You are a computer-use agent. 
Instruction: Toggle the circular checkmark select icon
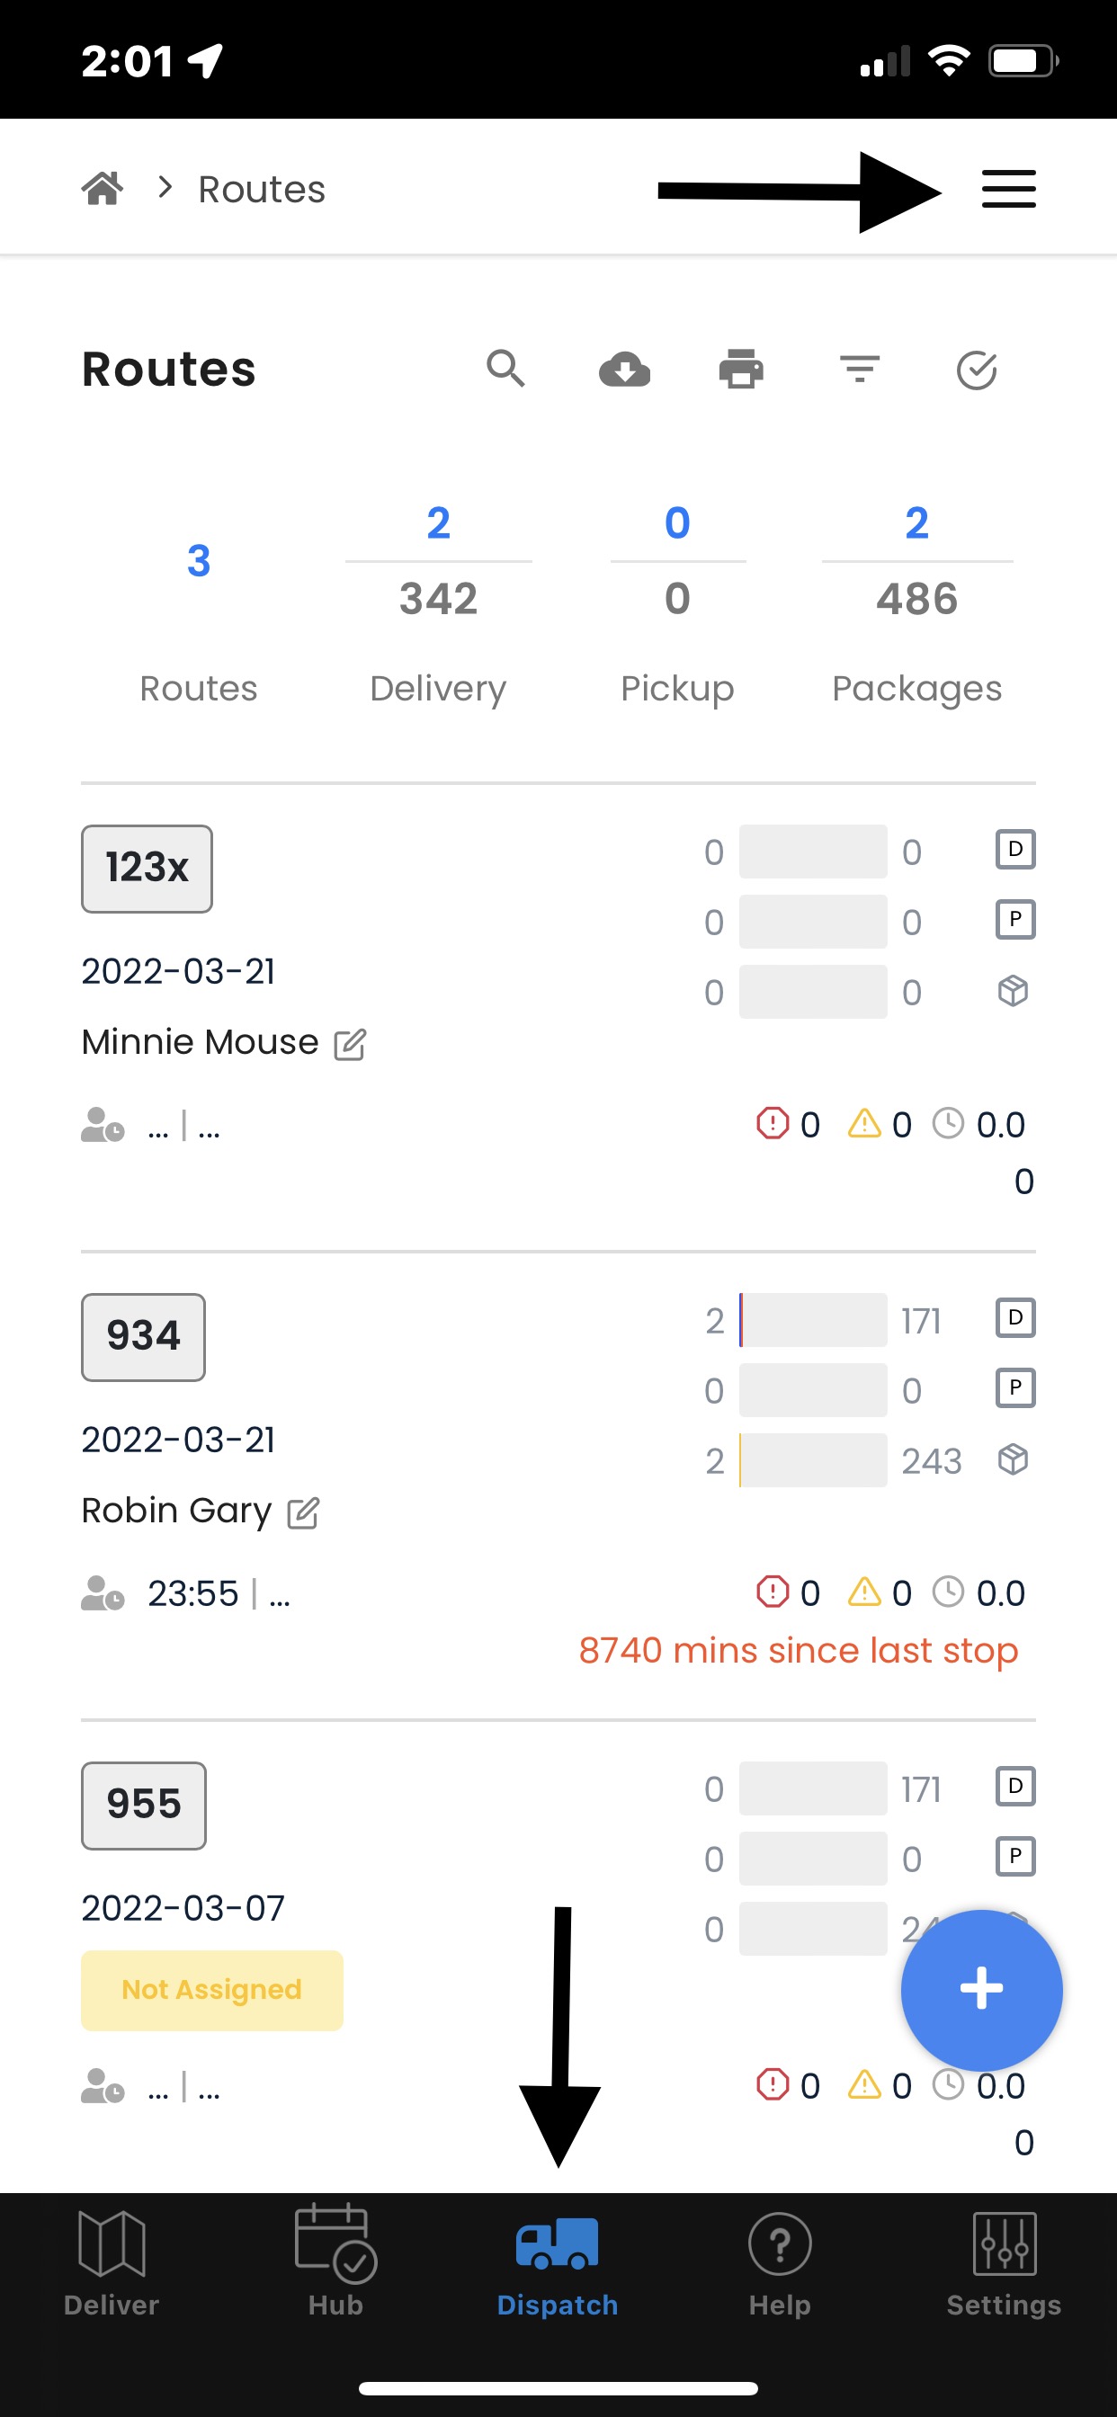tap(976, 370)
